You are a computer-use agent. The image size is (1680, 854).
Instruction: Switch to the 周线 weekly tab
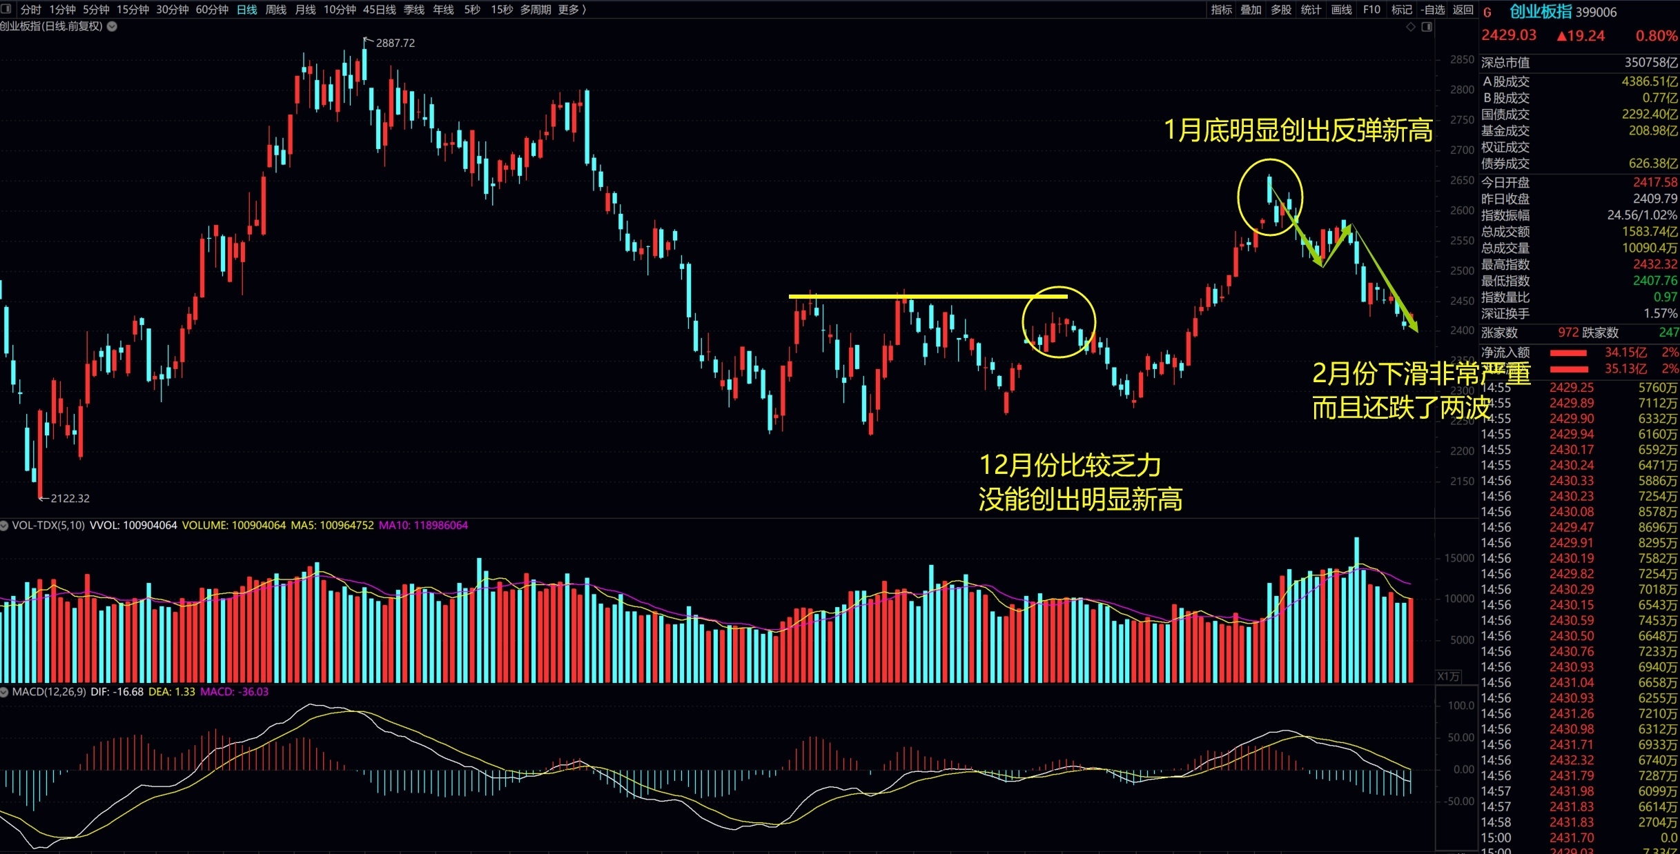click(x=276, y=10)
